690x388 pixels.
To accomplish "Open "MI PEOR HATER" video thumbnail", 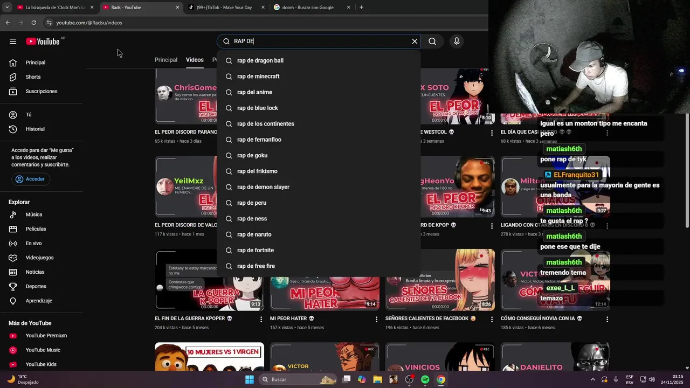I will pos(325,293).
